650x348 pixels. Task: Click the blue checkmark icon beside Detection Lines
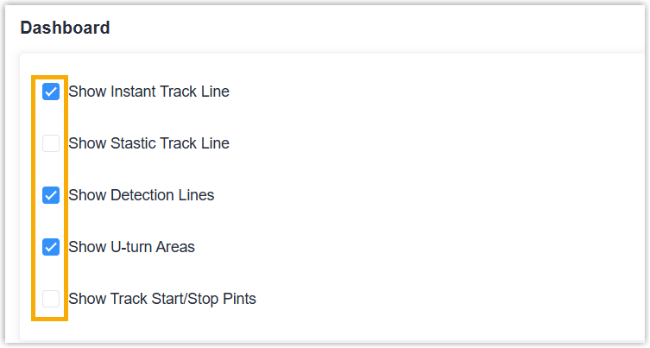(x=51, y=195)
